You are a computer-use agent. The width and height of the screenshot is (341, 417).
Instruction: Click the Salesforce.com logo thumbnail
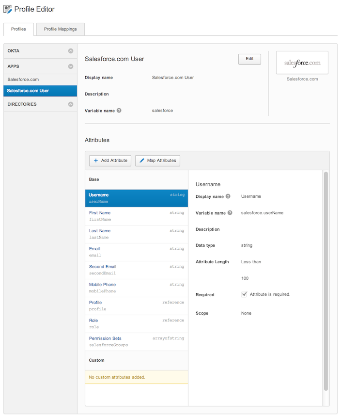tap(302, 63)
